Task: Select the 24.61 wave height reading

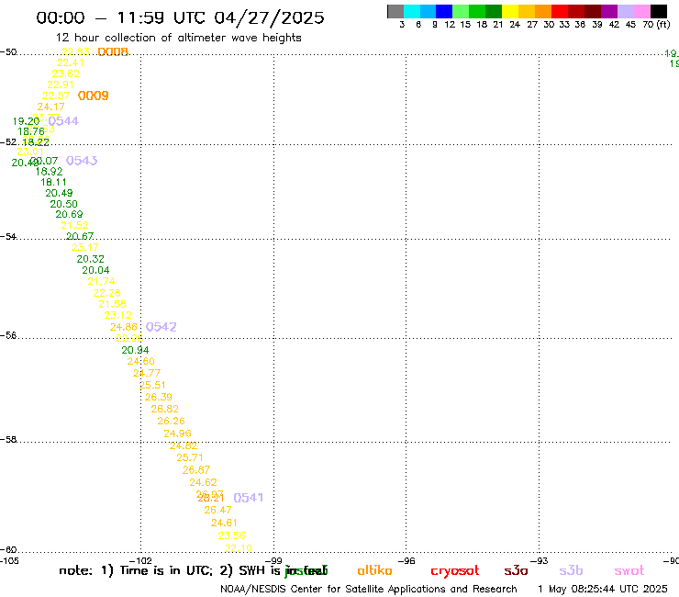Action: pyautogui.click(x=224, y=524)
